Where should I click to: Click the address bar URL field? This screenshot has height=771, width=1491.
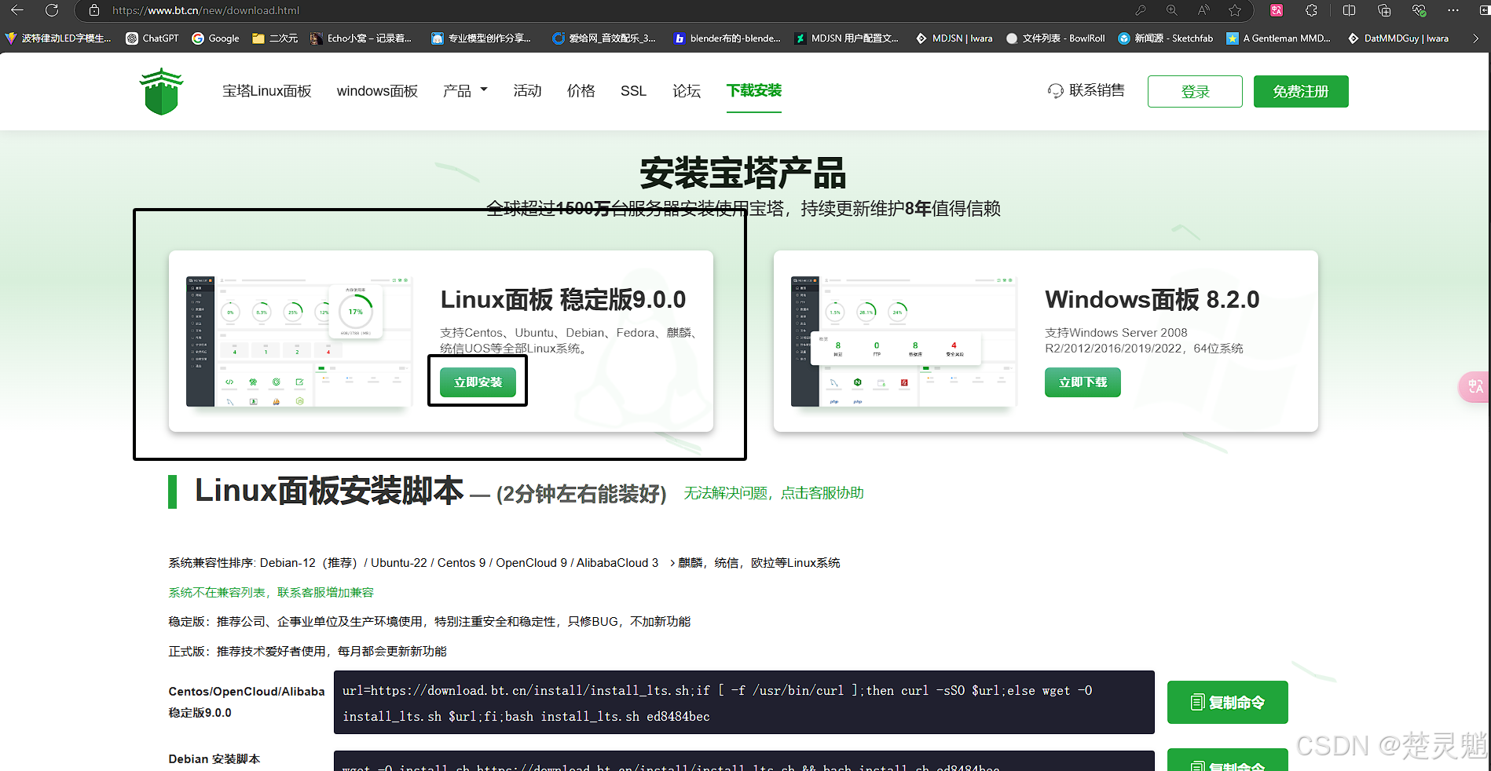coord(613,10)
